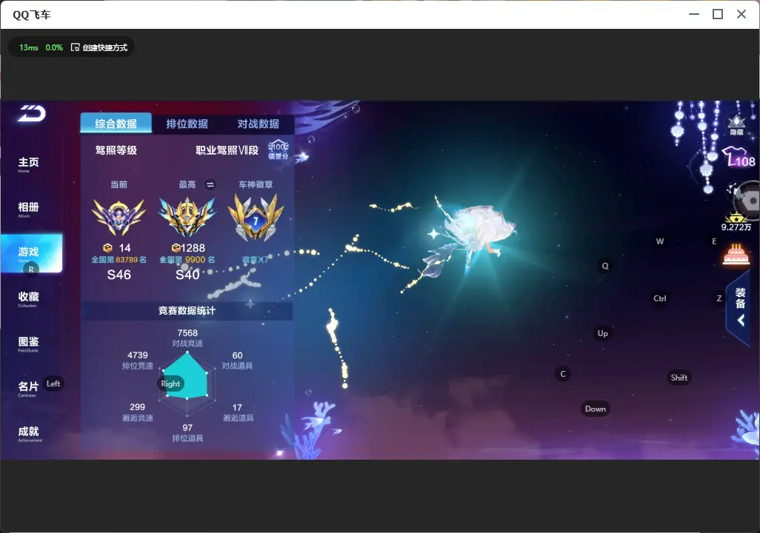Viewport: 760px width, 533px height.
Task: Click the S40 season label
Action: (187, 275)
